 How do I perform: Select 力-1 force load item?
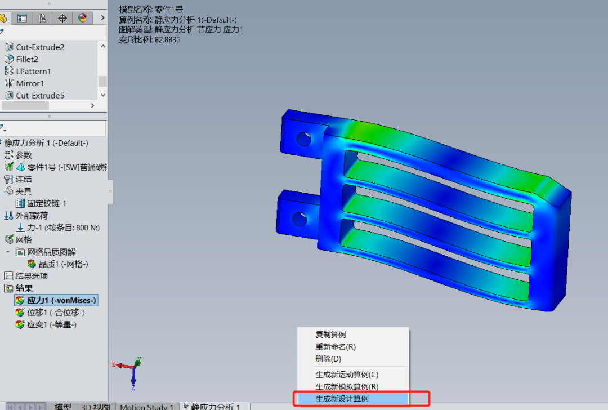click(62, 228)
